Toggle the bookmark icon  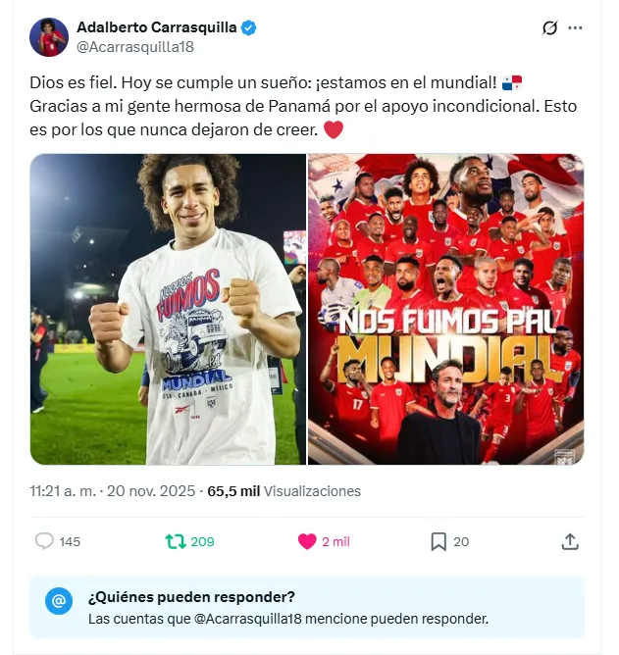tap(438, 542)
